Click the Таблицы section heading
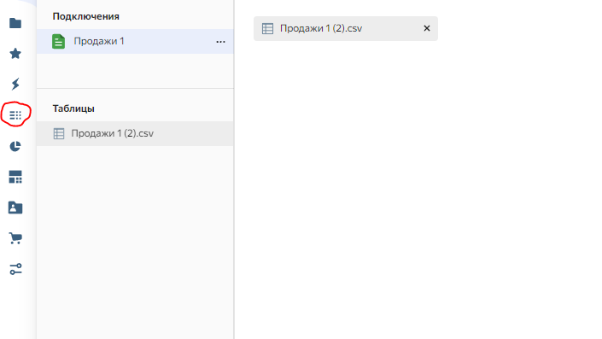The width and height of the screenshot is (602, 339). point(73,108)
